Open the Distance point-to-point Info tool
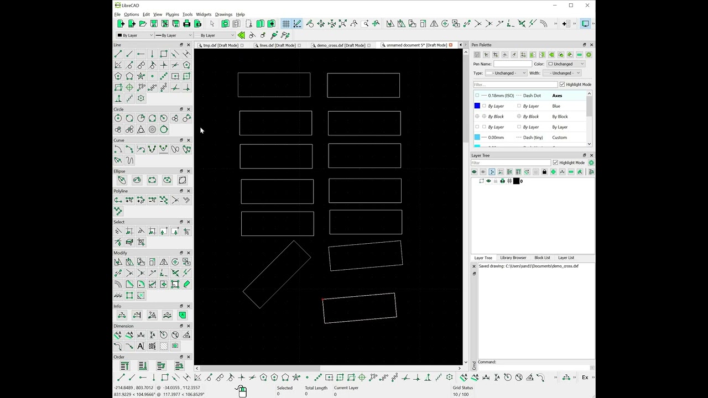This screenshot has width=708, height=398. tap(122, 315)
